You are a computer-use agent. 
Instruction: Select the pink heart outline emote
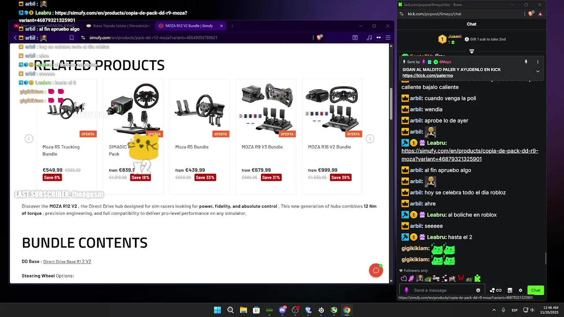point(404,278)
